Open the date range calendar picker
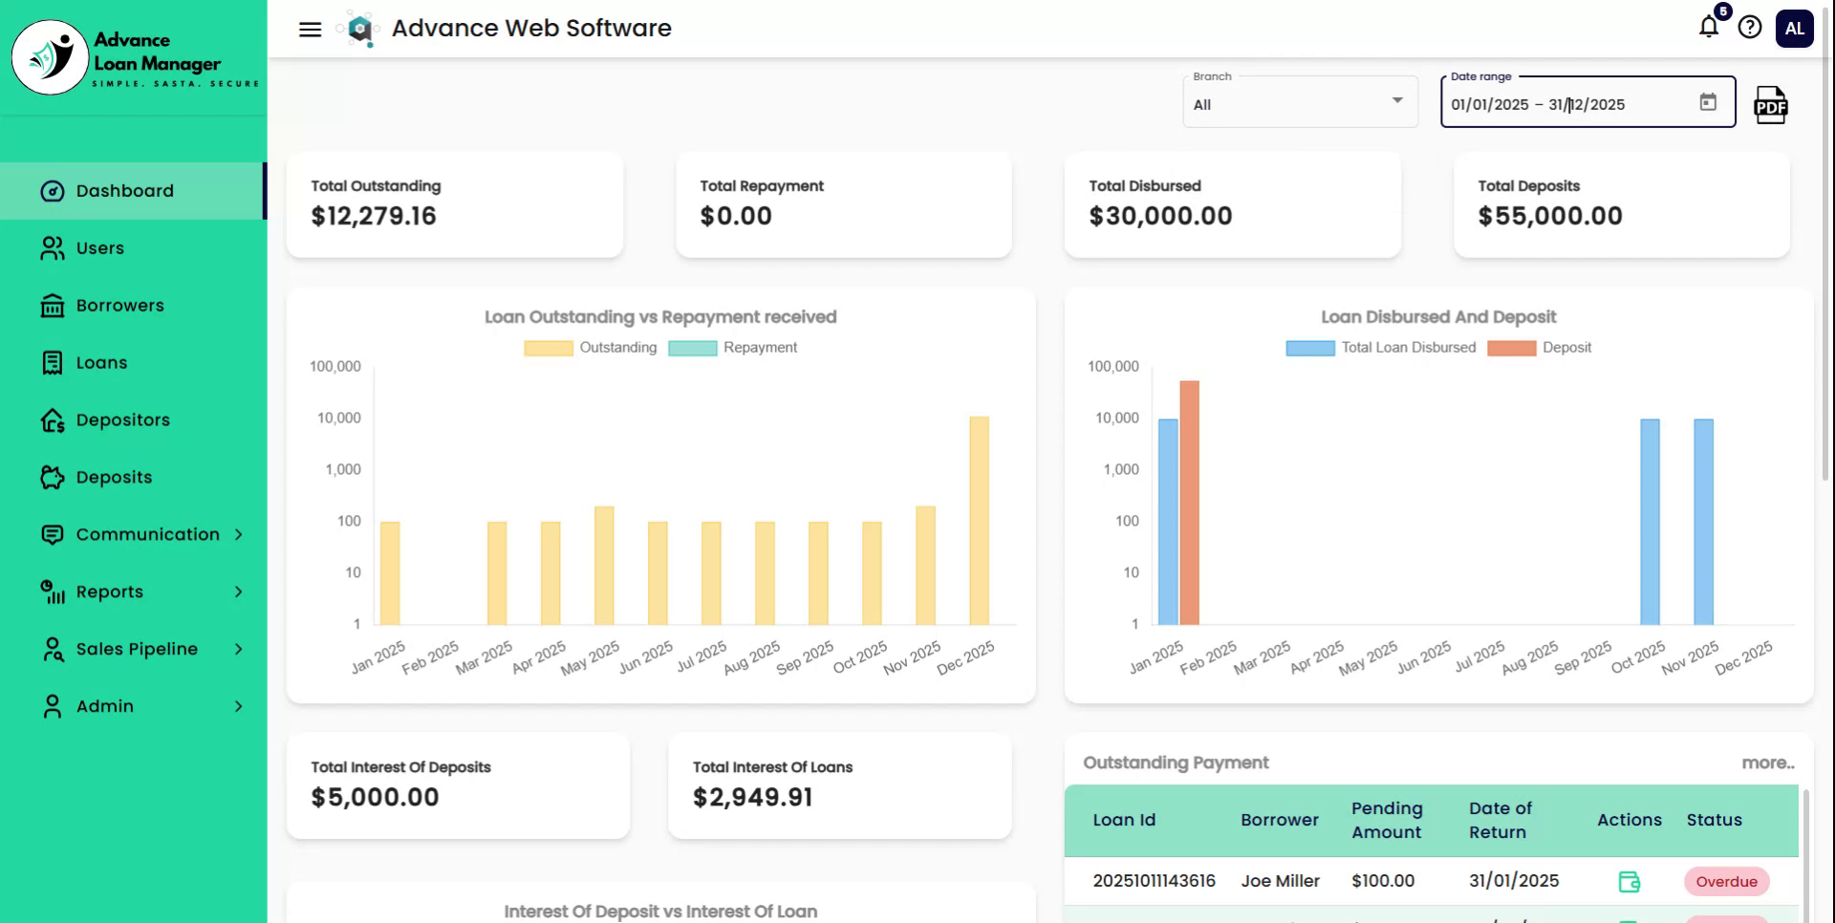 click(1708, 102)
